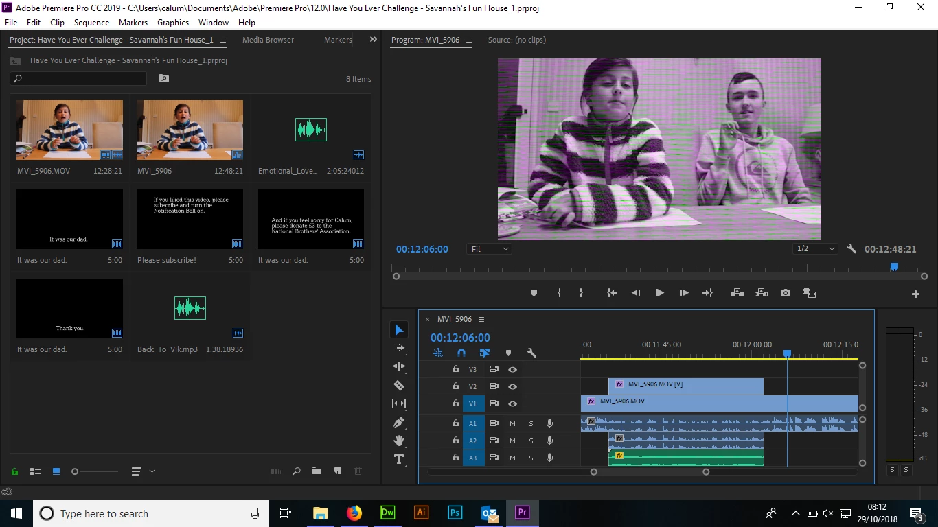Open the Comparison View button
The width and height of the screenshot is (938, 527).
point(809,293)
